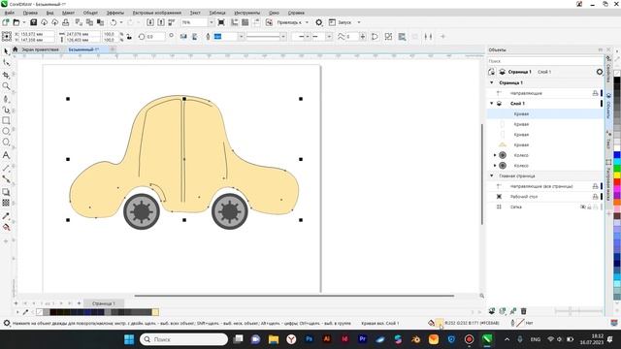Image resolution: width=621 pixels, height=349 pixels.
Task: Collapse Главная страница section
Action: point(492,175)
